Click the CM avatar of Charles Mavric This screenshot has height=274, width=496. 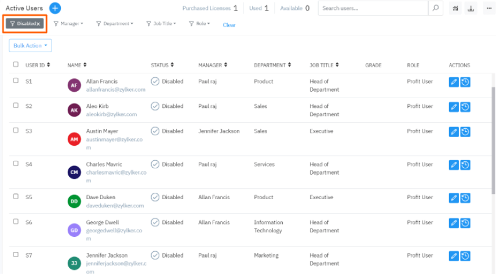click(74, 172)
